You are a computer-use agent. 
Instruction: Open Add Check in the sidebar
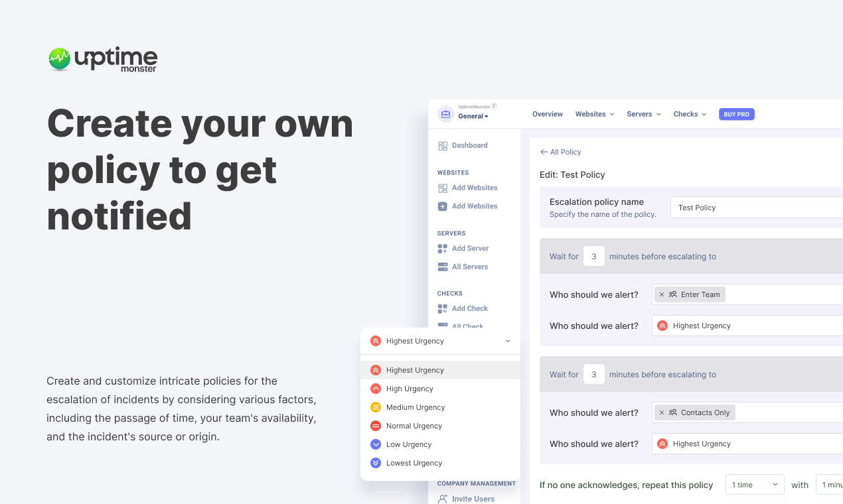point(470,308)
